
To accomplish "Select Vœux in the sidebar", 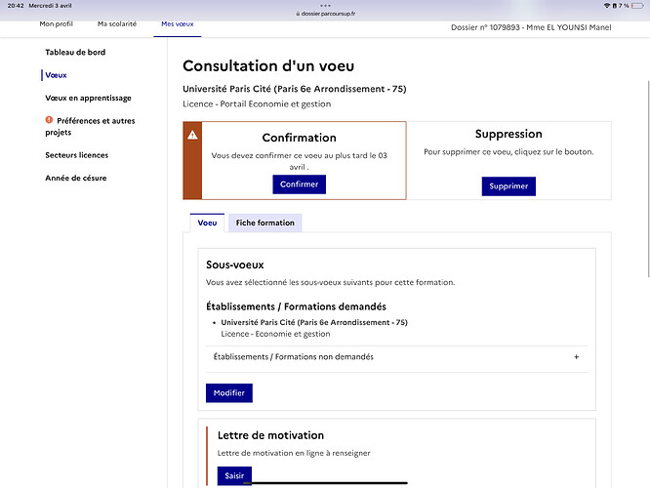I will click(x=56, y=75).
